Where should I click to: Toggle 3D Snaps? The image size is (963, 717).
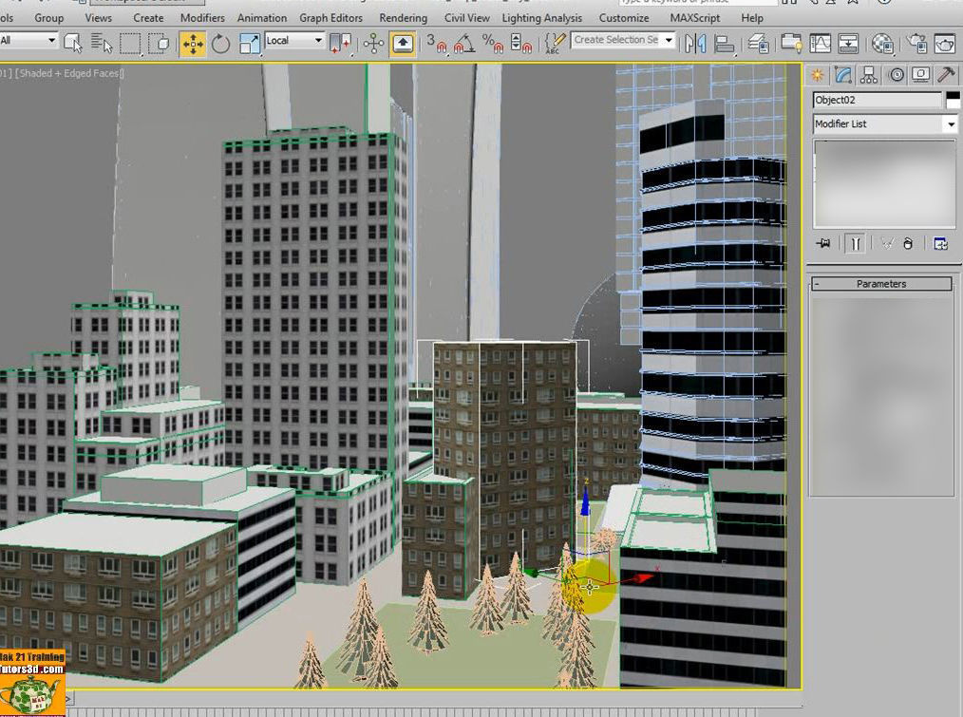click(x=437, y=44)
